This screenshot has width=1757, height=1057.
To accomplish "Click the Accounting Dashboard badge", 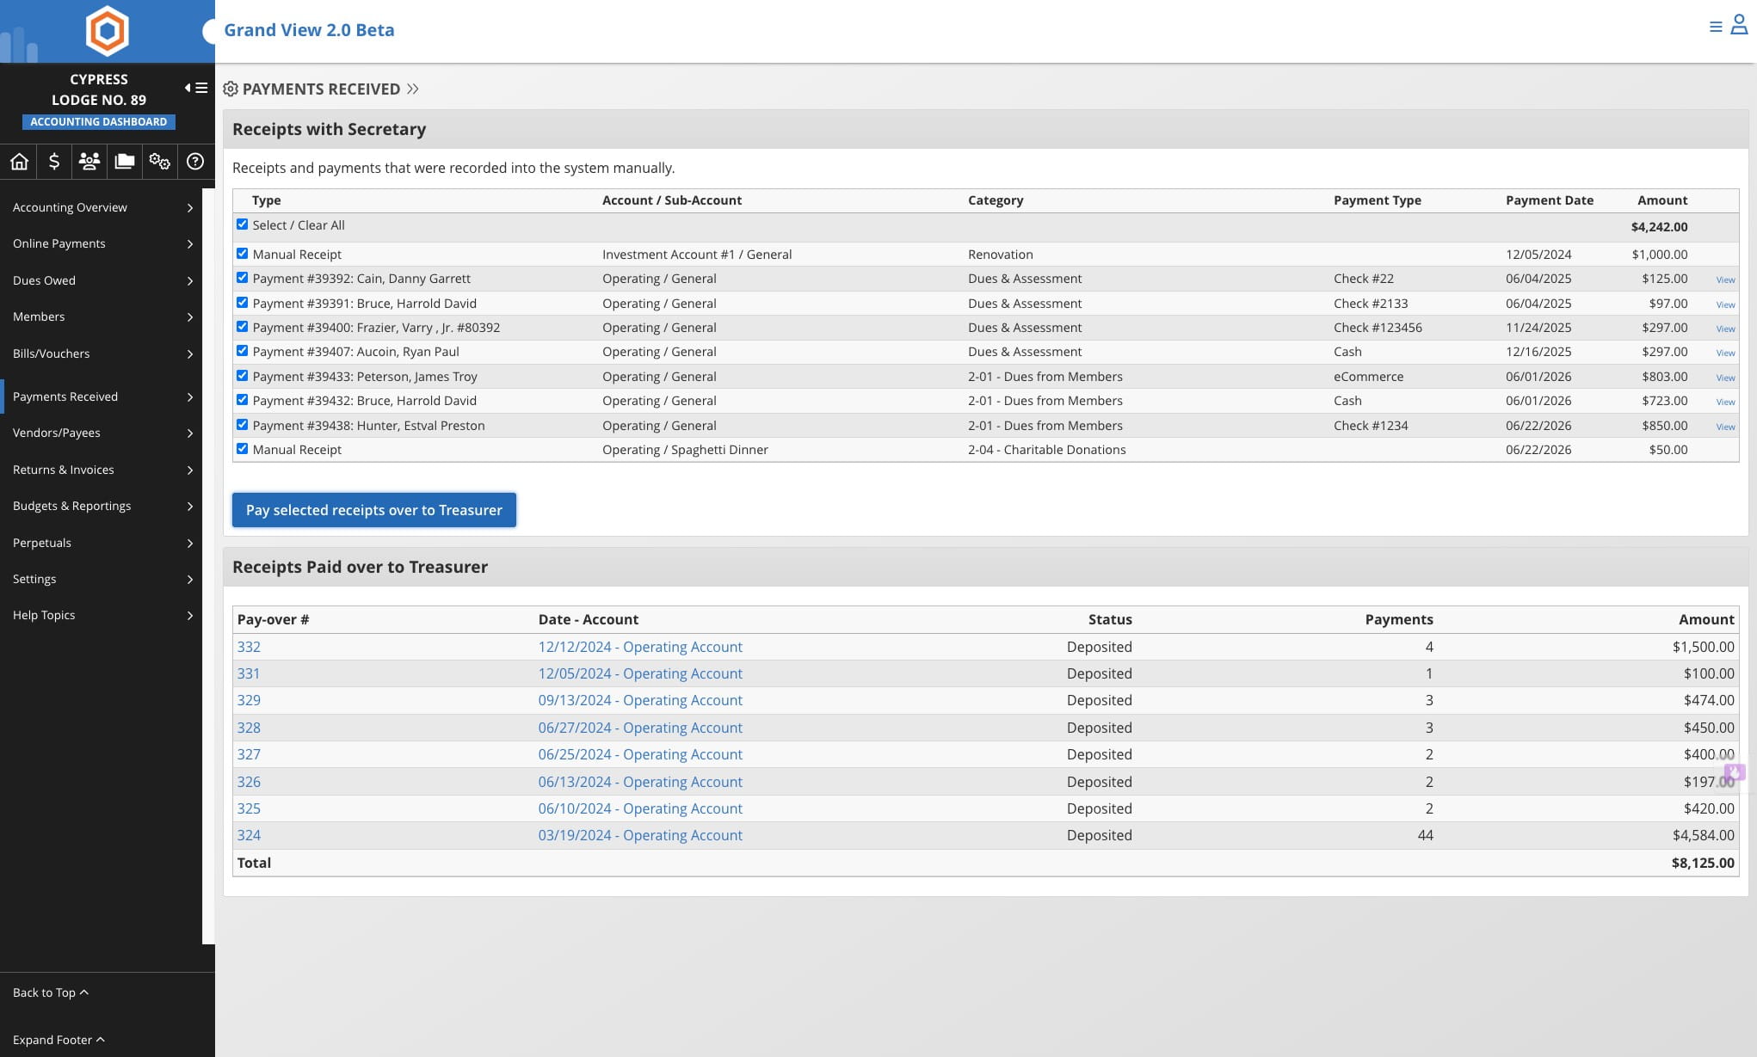I will point(99,122).
